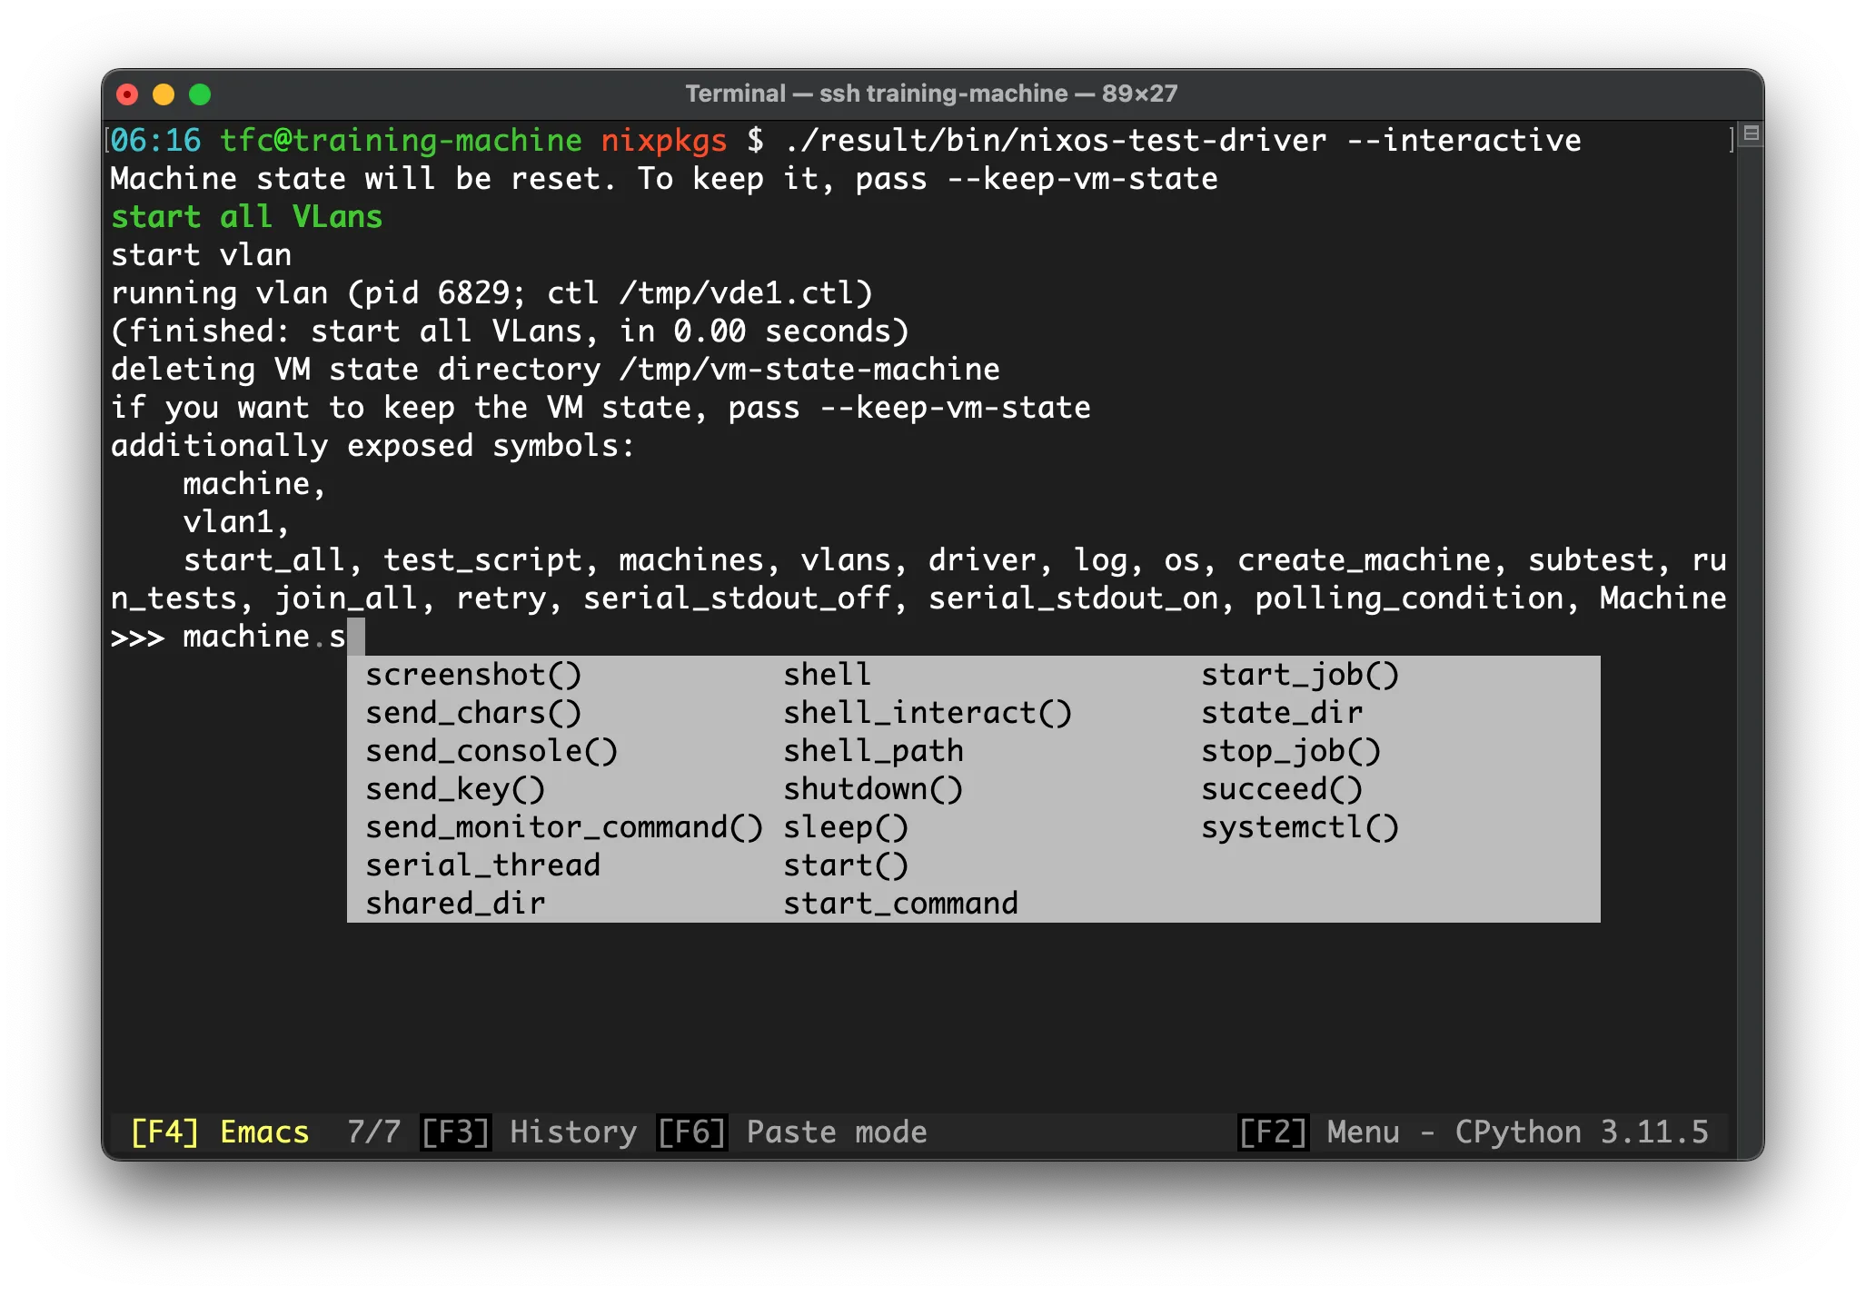Choose state_dir completion entry
Viewport: 1866px width, 1295px height.
click(x=1282, y=713)
